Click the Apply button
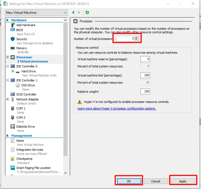The width and height of the screenshot is (201, 189). click(183, 181)
